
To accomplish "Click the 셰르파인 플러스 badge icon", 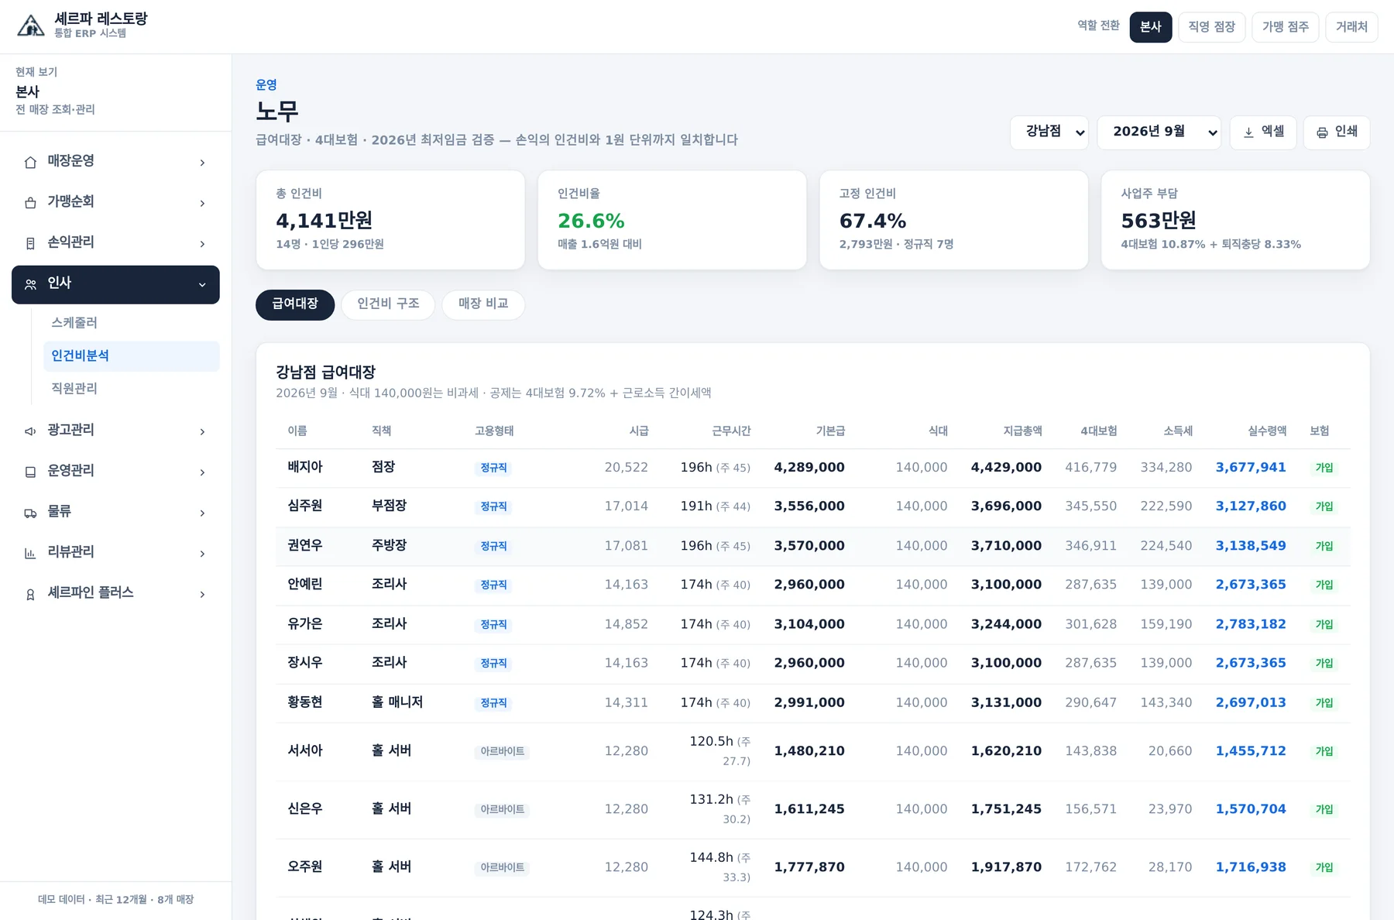I will pos(30,595).
